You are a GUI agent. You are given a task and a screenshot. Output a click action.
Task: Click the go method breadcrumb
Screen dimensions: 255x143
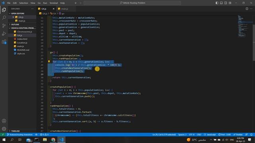[62, 14]
